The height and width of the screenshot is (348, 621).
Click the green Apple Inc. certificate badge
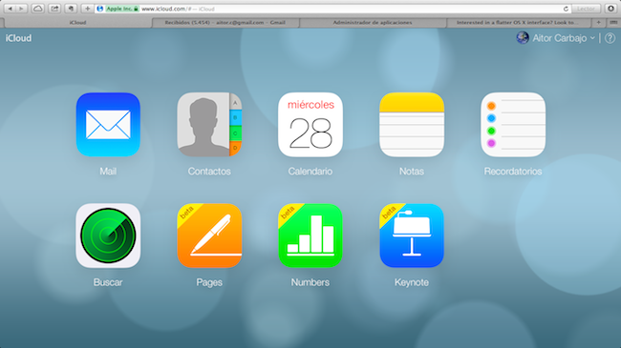122,9
